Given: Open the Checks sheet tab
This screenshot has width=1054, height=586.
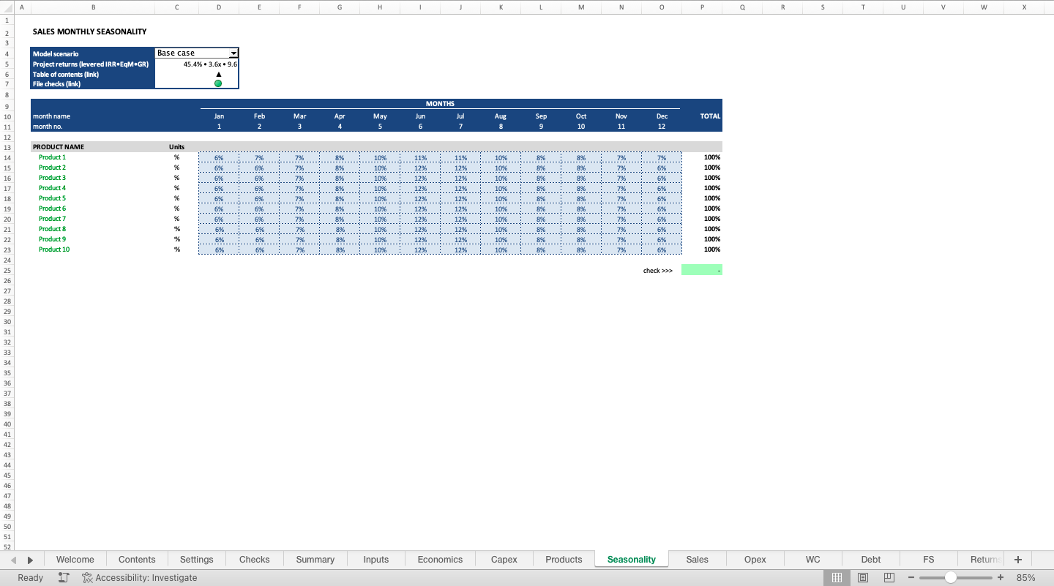Looking at the screenshot, I should point(255,560).
